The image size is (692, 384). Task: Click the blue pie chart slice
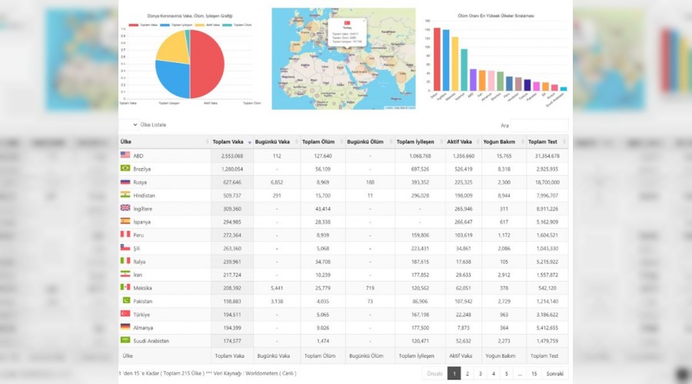(175, 79)
